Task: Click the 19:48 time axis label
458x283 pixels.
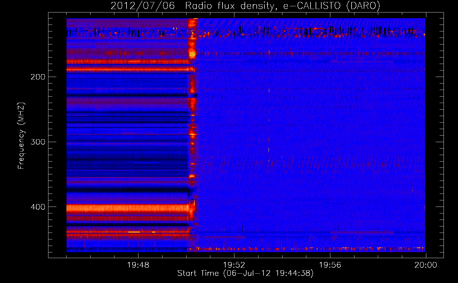Action: tap(138, 265)
